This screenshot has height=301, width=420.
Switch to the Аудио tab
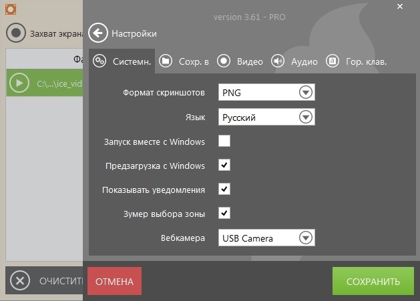[294, 61]
